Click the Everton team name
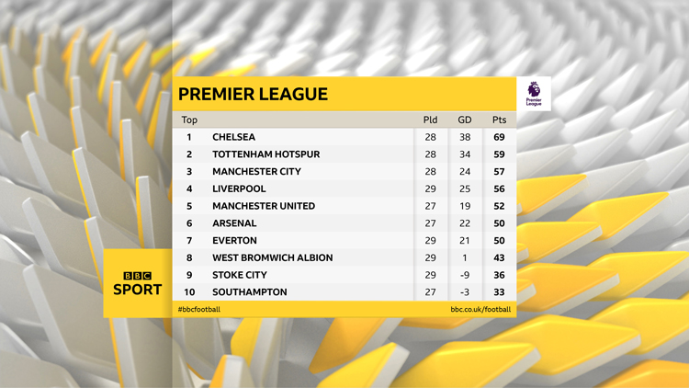Screen dimensions: 689x388 point(234,240)
